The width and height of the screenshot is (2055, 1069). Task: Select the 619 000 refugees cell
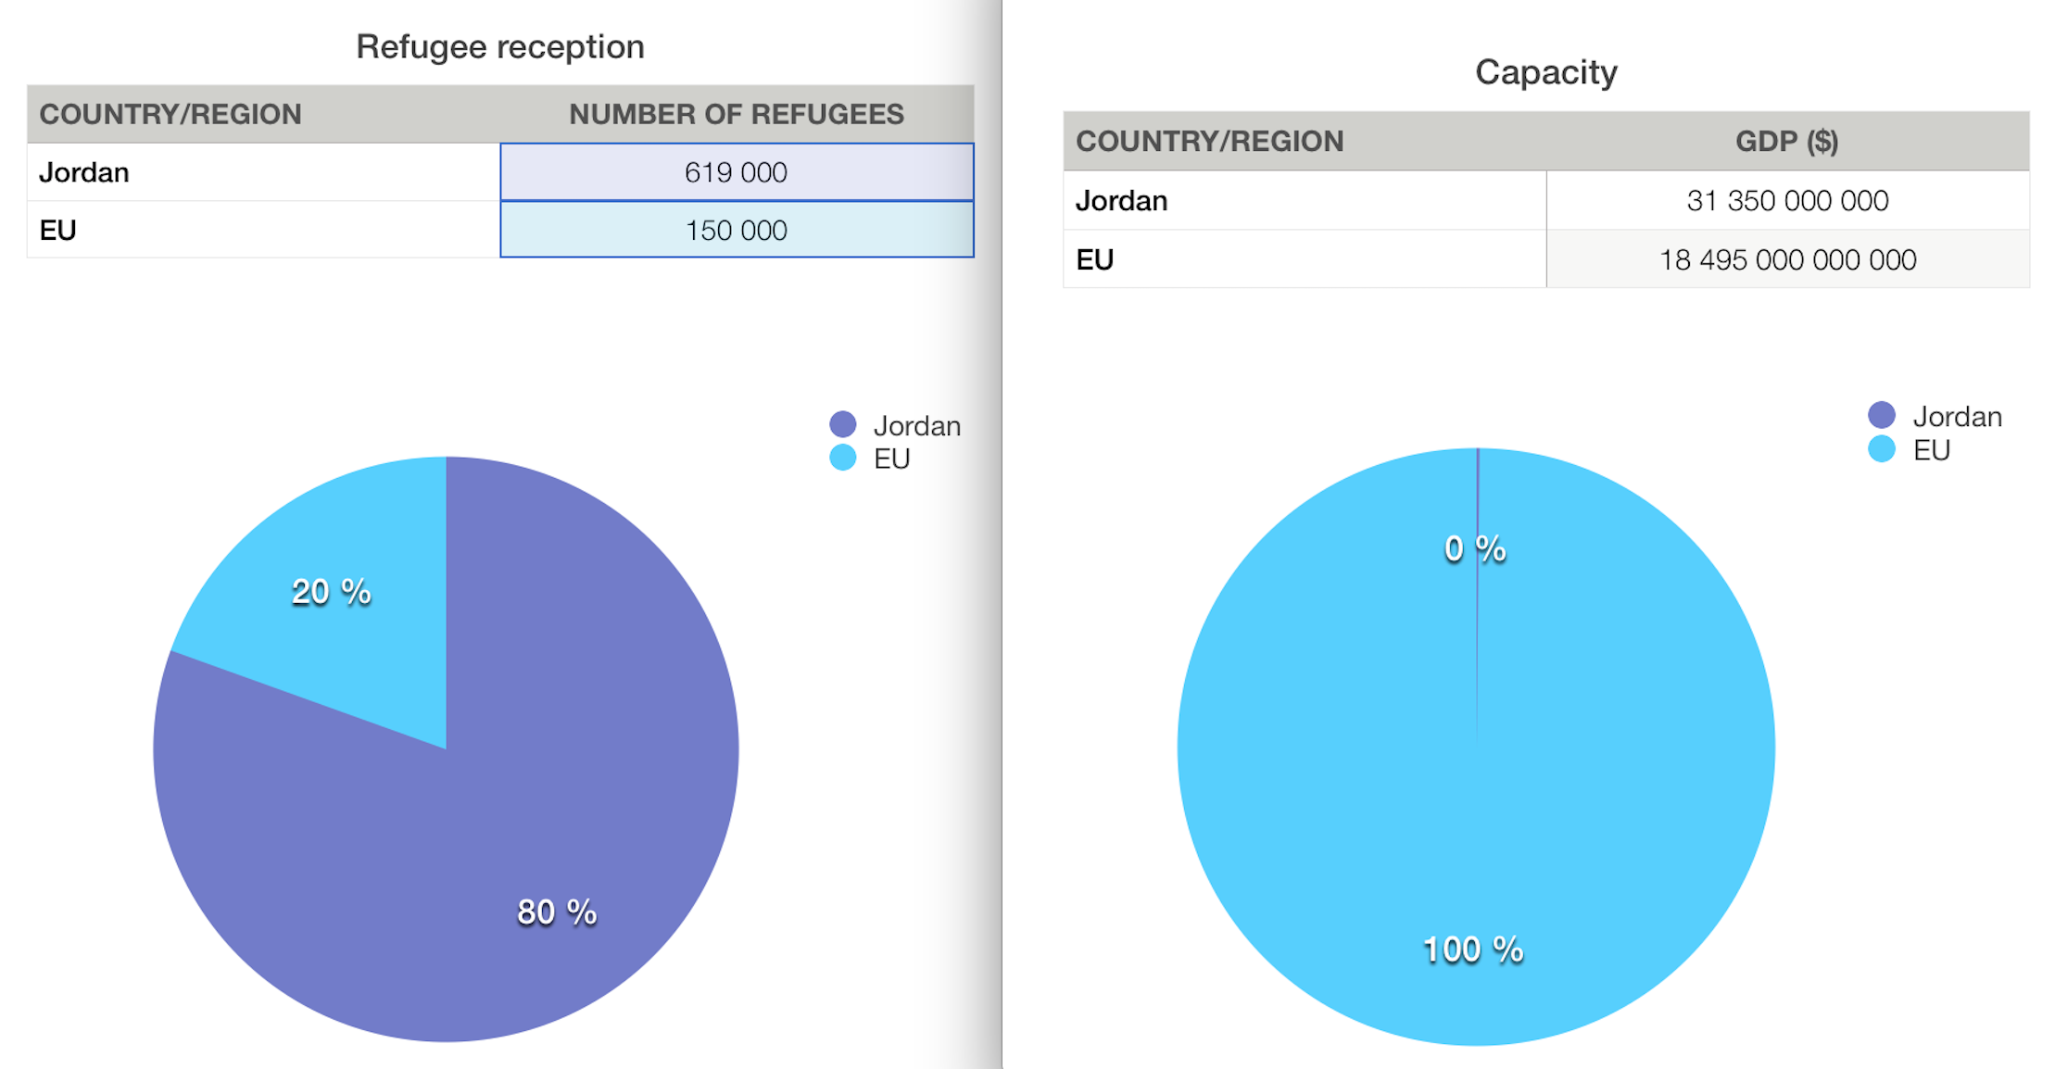(736, 172)
